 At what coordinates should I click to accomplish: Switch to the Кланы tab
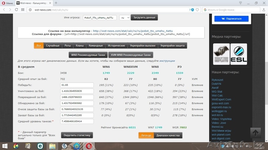click(x=80, y=45)
